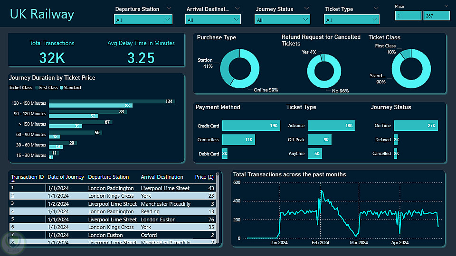Select the Advance ticket type bar

(331, 125)
